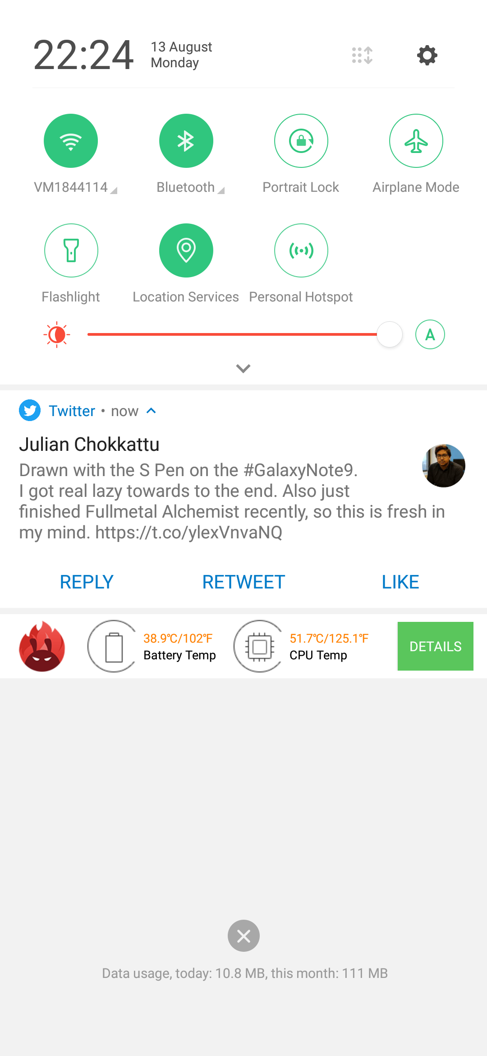This screenshot has height=1056, width=487.
Task: Choose RETWEET on the notification
Action: pos(243,582)
